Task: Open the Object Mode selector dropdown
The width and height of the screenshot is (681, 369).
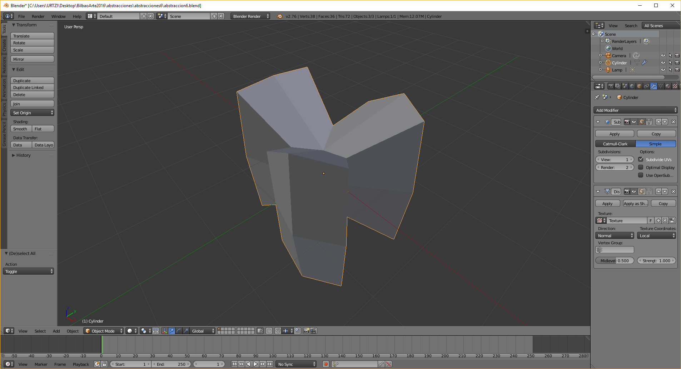Action: 104,331
